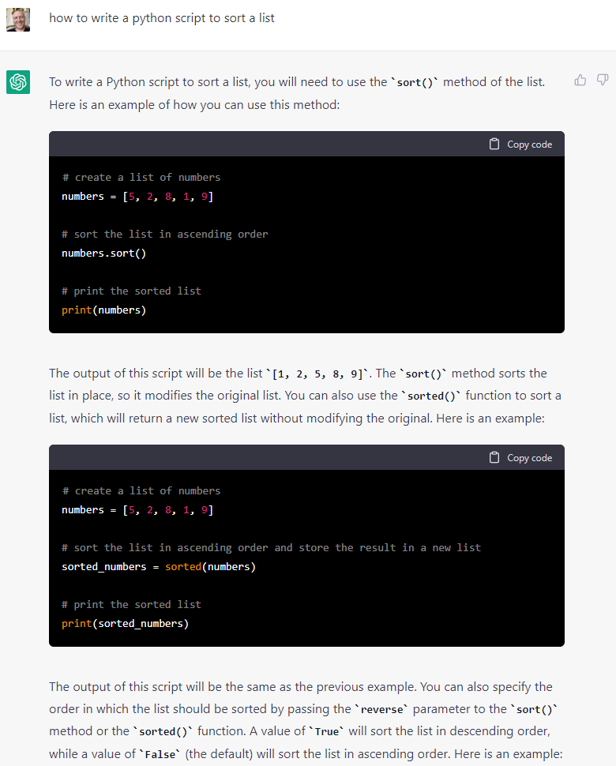Click the code line 'print(numbers)'

point(103,310)
